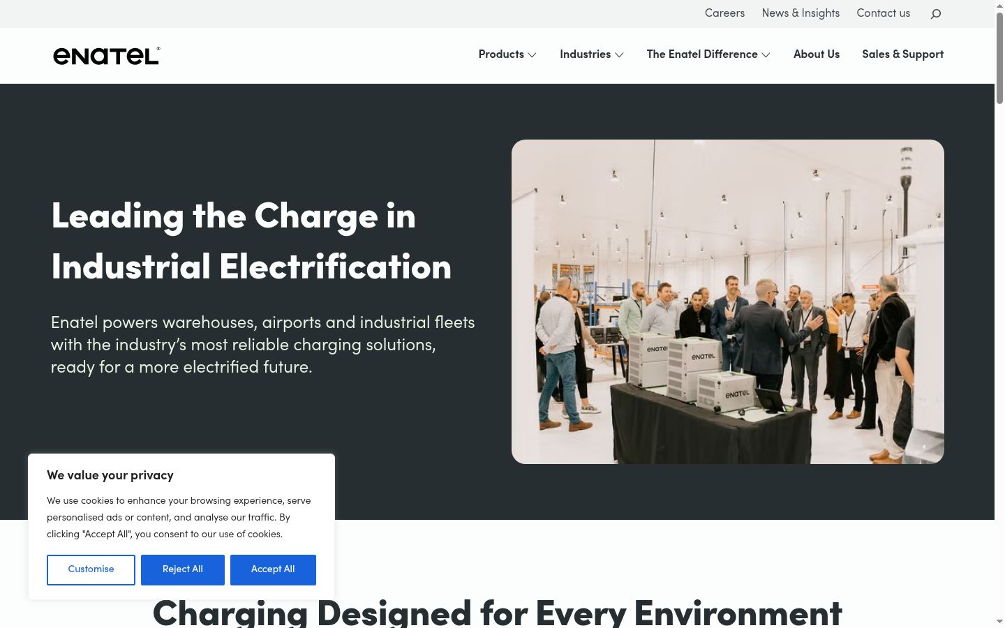Click the search magnifier icon
The height and width of the screenshot is (628, 1005).
tap(936, 14)
